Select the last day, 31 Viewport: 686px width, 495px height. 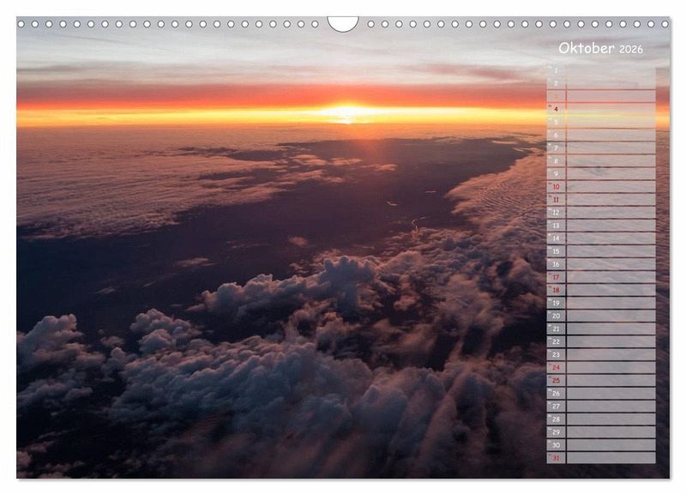pos(556,457)
